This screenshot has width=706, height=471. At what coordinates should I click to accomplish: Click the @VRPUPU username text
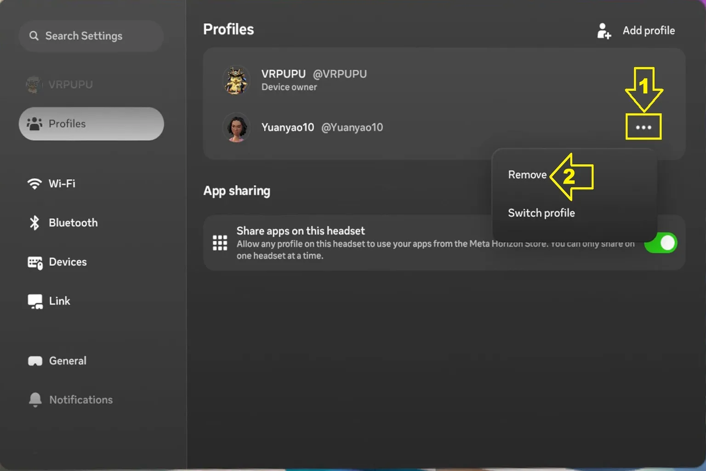[340, 74]
